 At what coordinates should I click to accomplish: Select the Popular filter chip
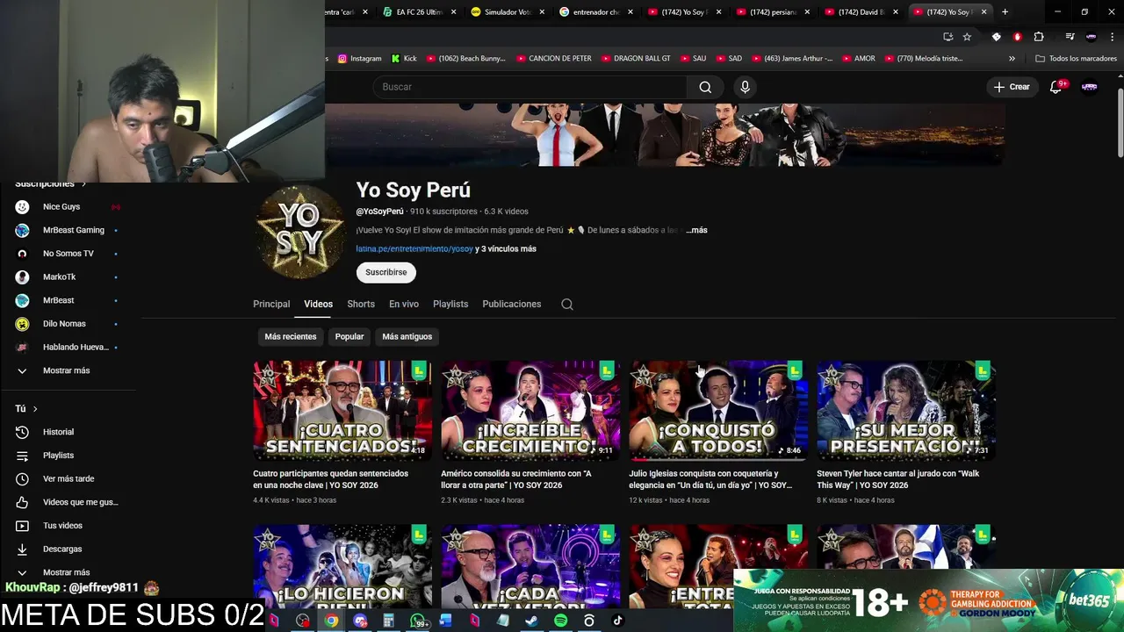point(349,337)
